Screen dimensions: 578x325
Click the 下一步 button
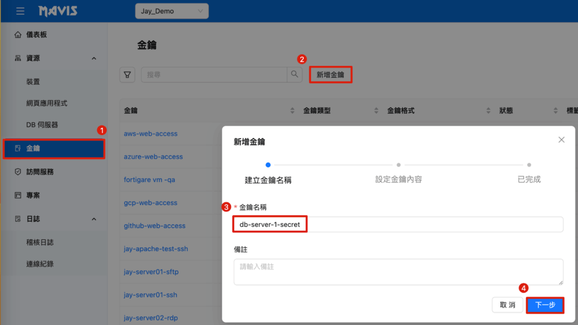pyautogui.click(x=545, y=305)
